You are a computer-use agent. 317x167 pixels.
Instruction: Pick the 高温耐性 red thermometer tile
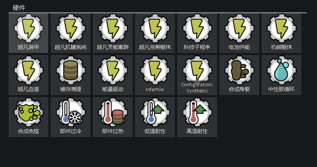(x=197, y=117)
